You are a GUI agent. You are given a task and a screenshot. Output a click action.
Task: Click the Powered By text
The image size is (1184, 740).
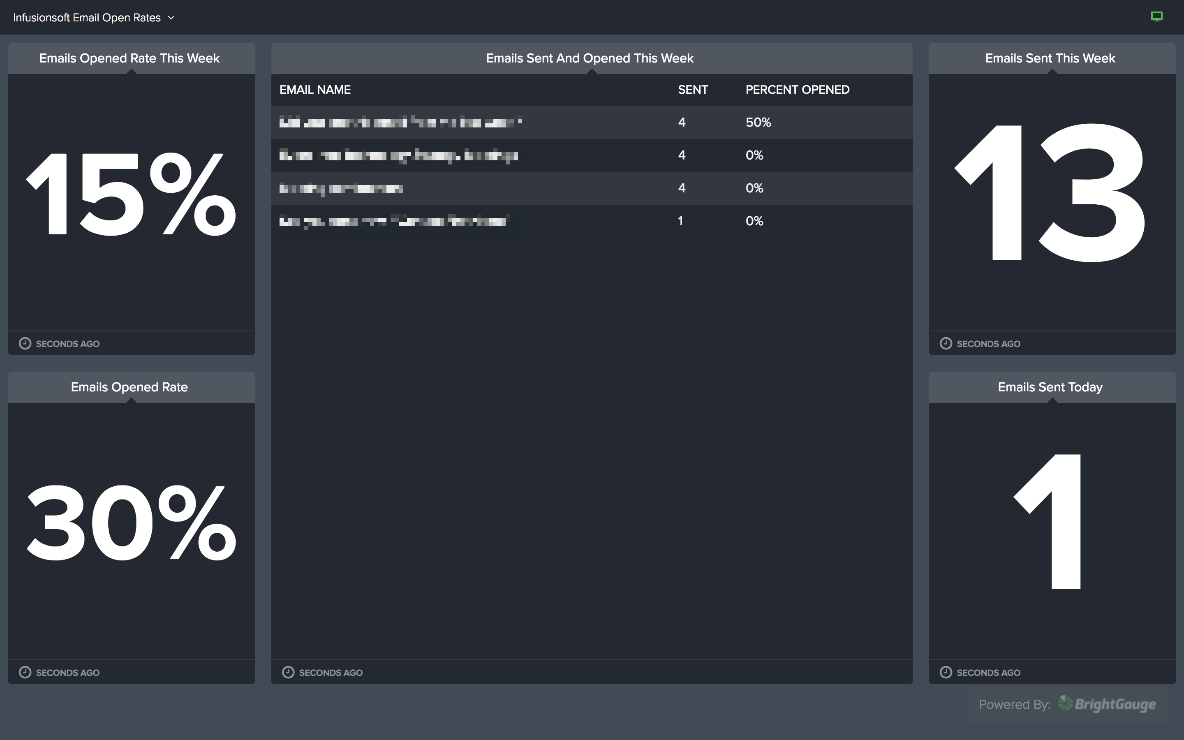pyautogui.click(x=1014, y=704)
